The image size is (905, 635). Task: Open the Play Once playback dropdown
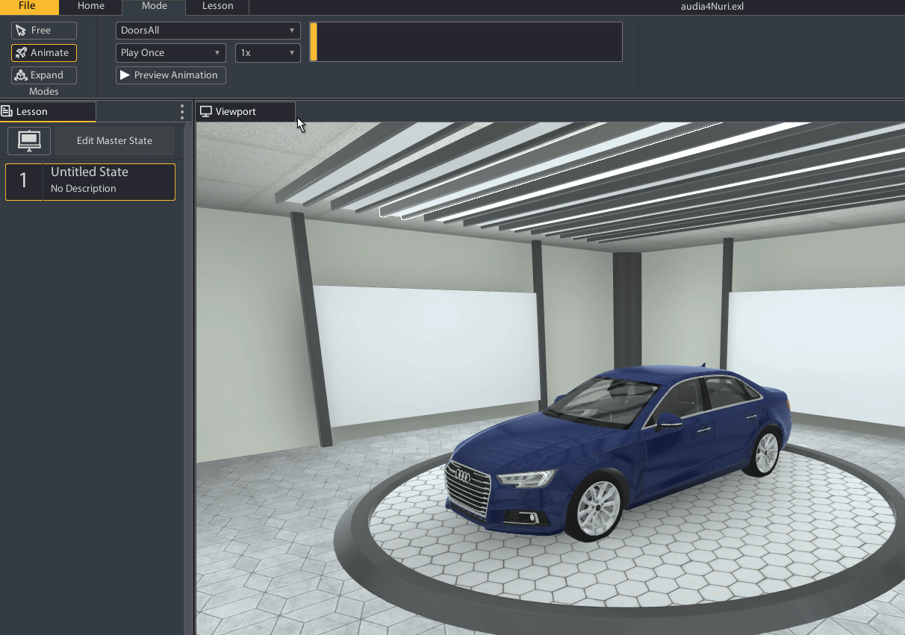pyautogui.click(x=171, y=53)
